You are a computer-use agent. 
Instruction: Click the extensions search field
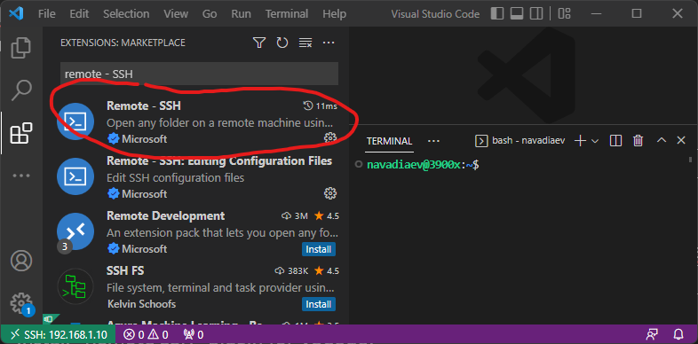[x=199, y=74]
